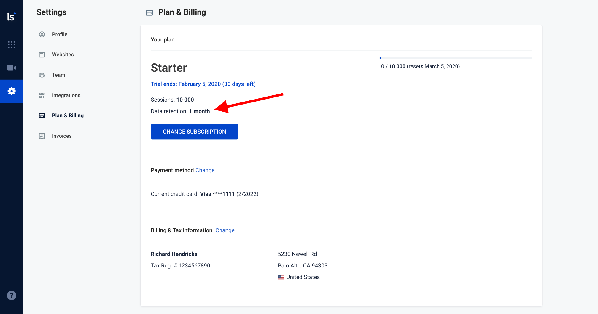Select the Starter plan title
The width and height of the screenshot is (598, 314).
coord(168,68)
